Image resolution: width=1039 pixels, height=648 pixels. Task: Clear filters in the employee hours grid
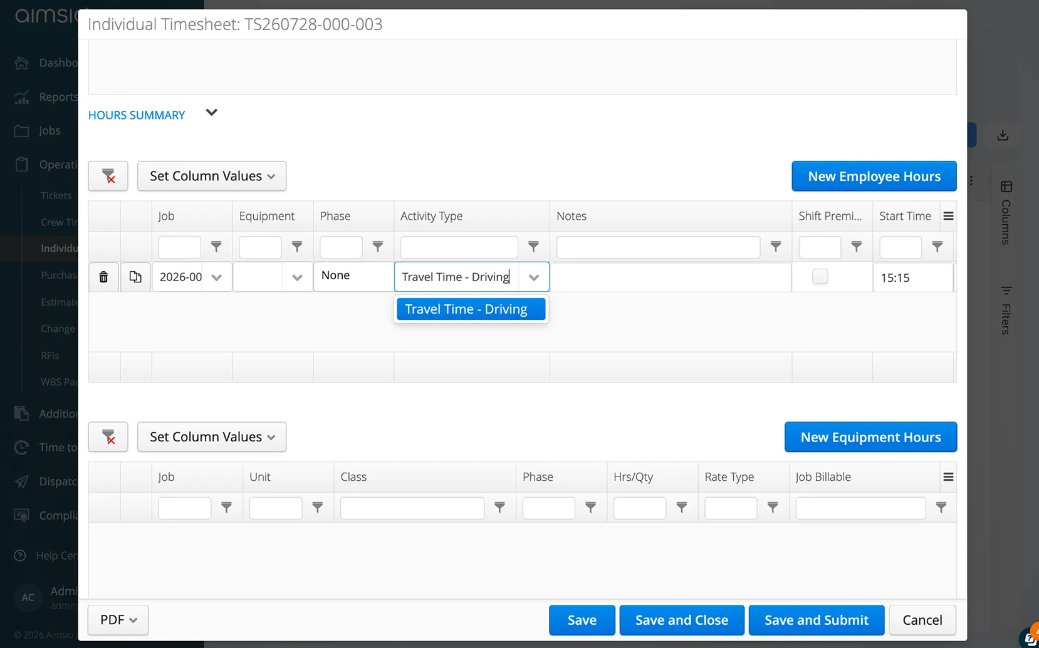tap(108, 176)
